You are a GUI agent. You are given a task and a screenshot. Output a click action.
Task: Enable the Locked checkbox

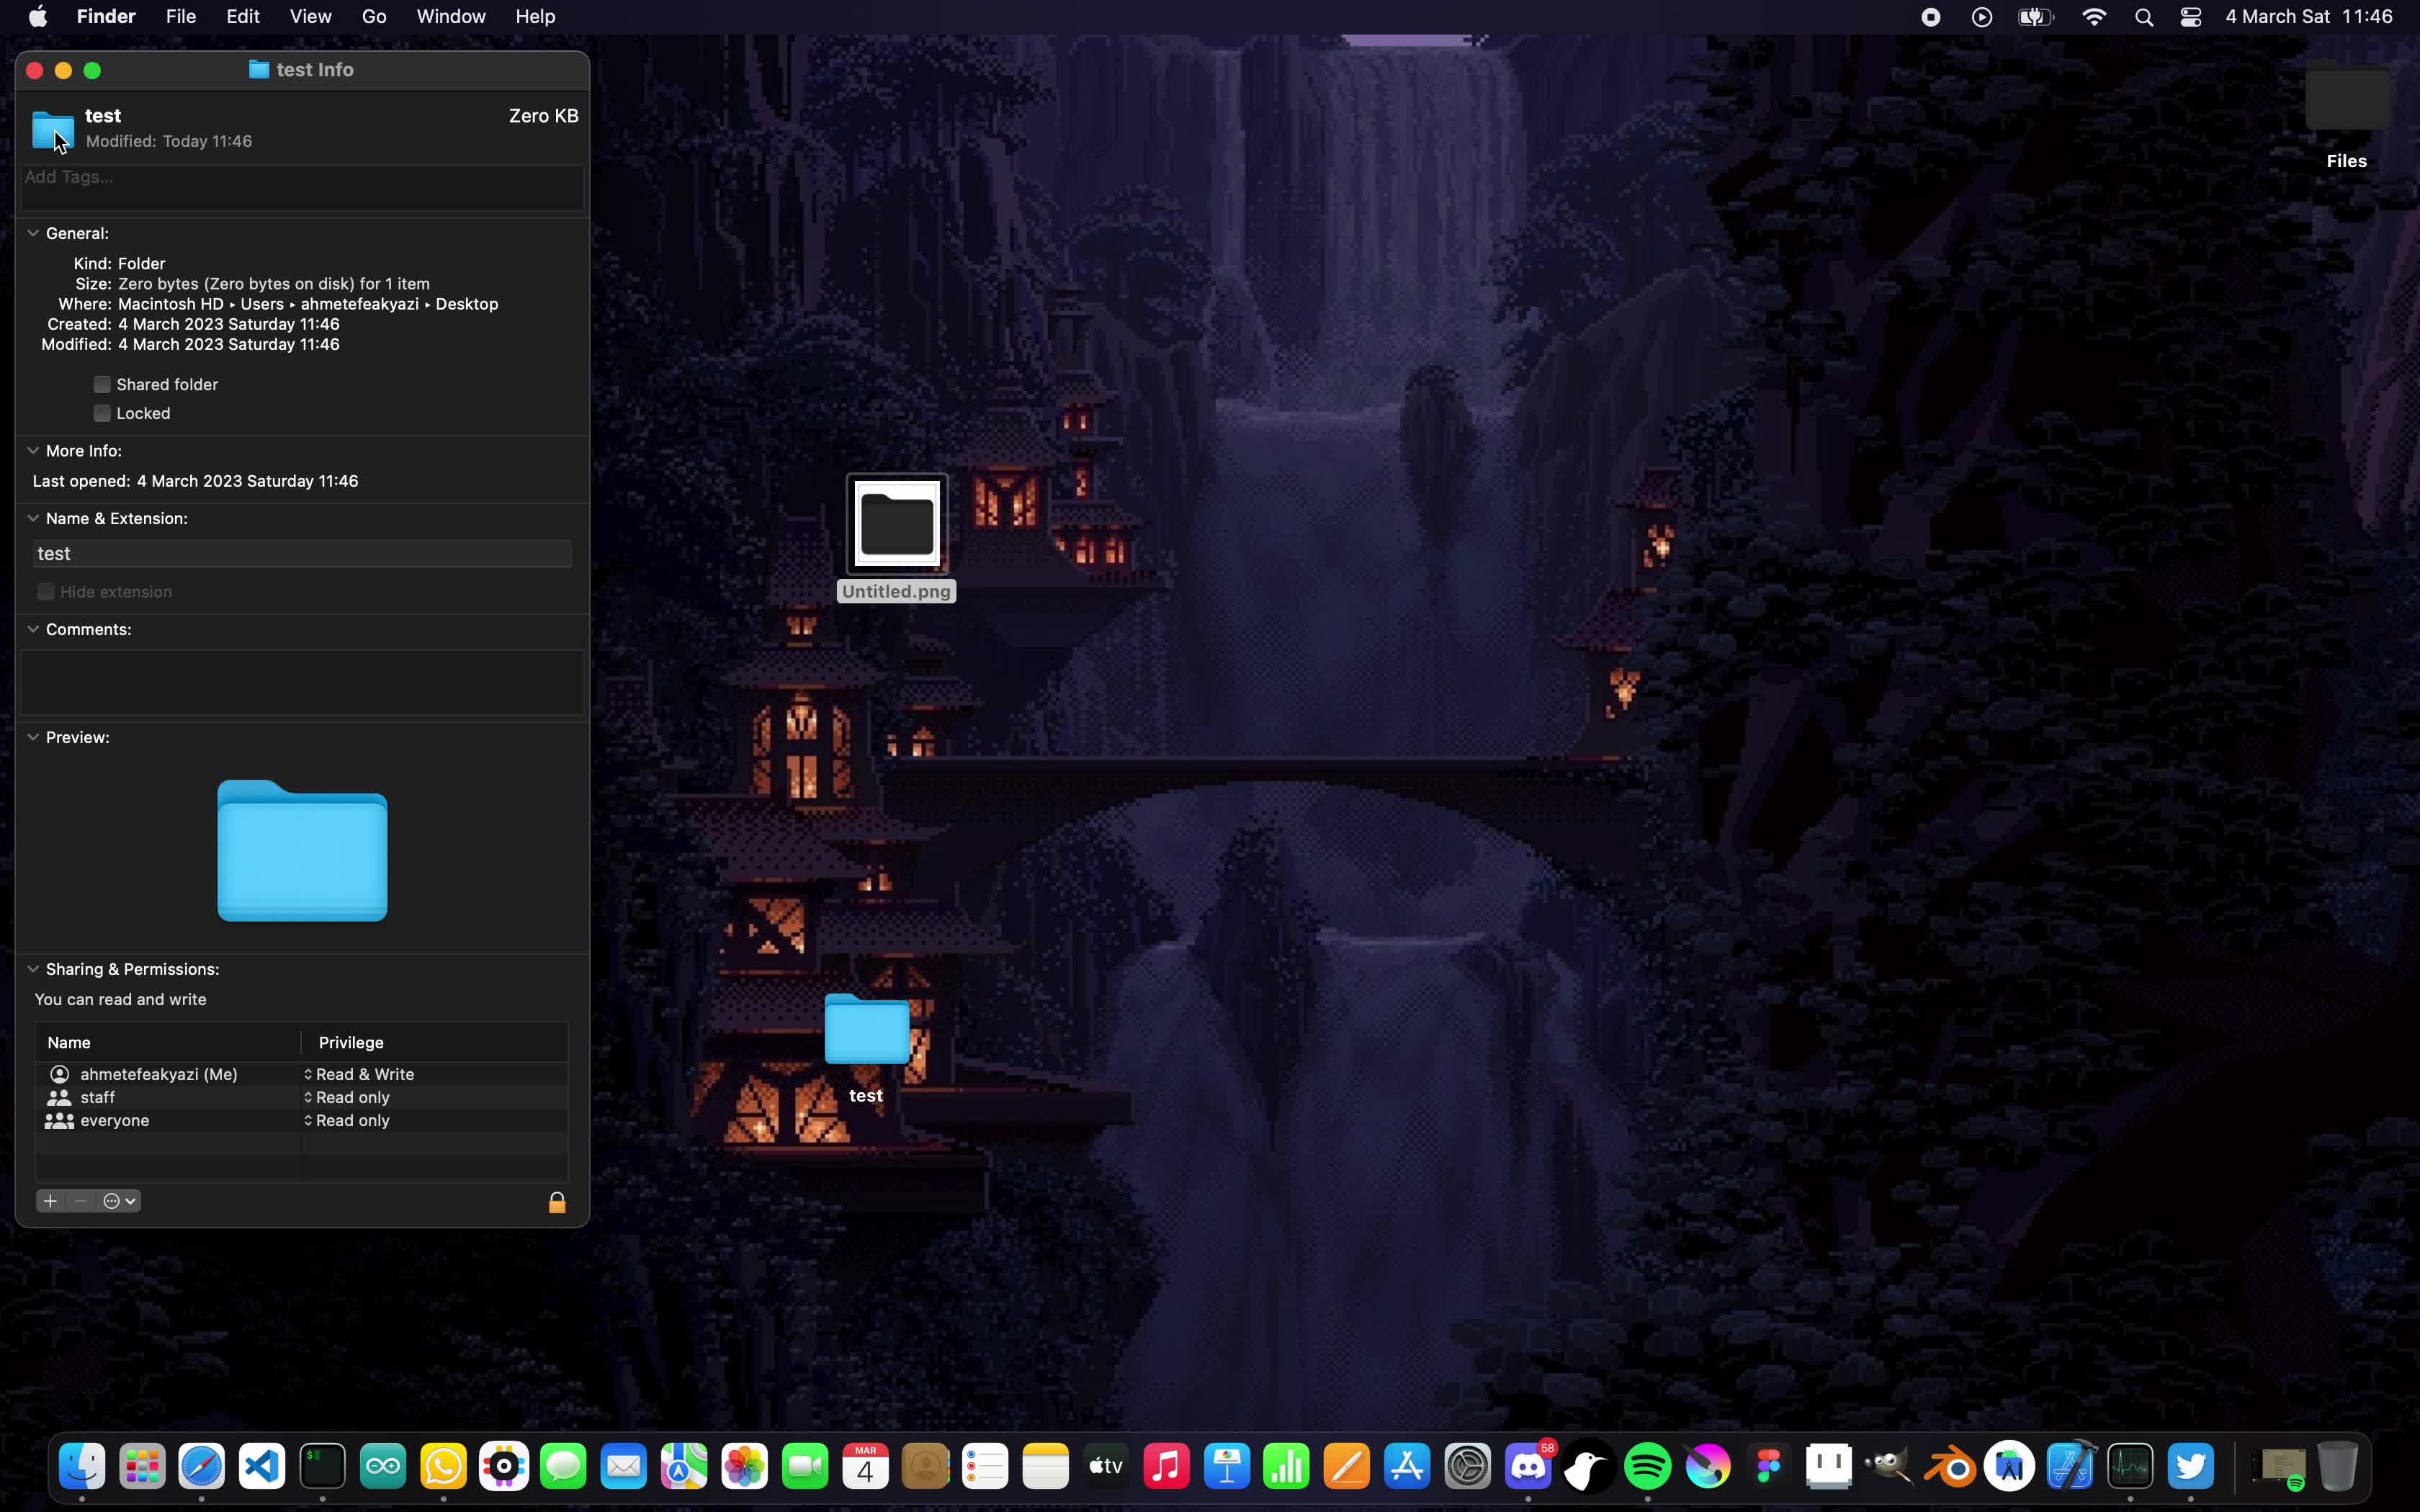(x=102, y=413)
